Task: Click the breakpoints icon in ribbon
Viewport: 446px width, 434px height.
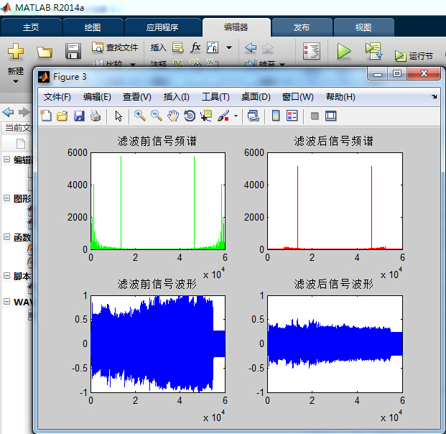Action: pos(312,51)
